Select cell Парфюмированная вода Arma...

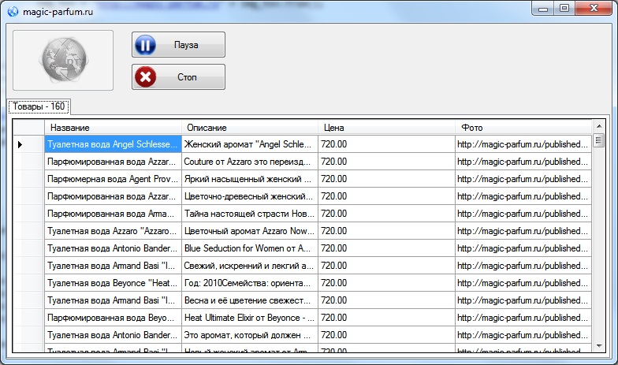coord(113,214)
